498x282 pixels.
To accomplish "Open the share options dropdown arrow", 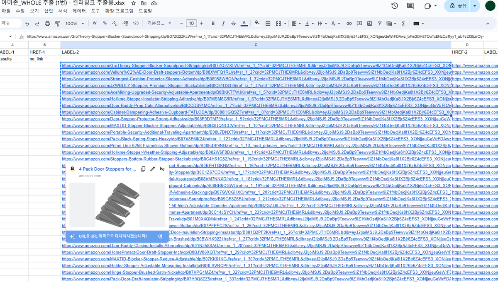I will (475, 6).
